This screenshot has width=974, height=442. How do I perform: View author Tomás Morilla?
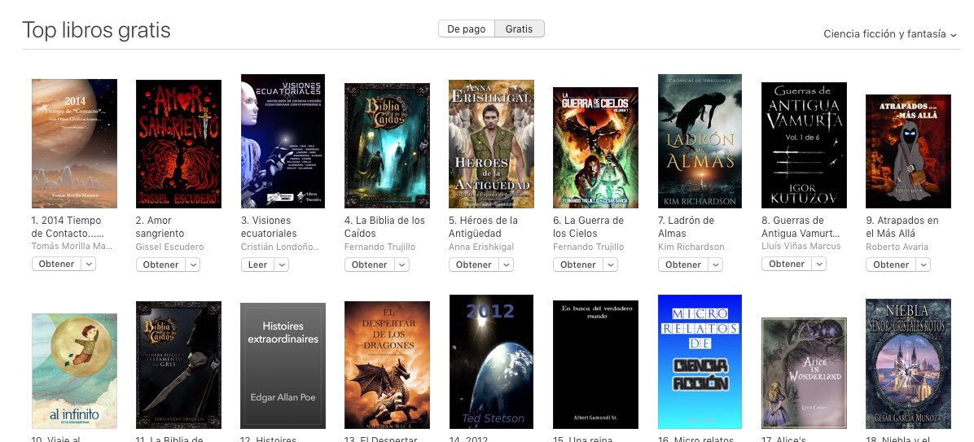[72, 247]
